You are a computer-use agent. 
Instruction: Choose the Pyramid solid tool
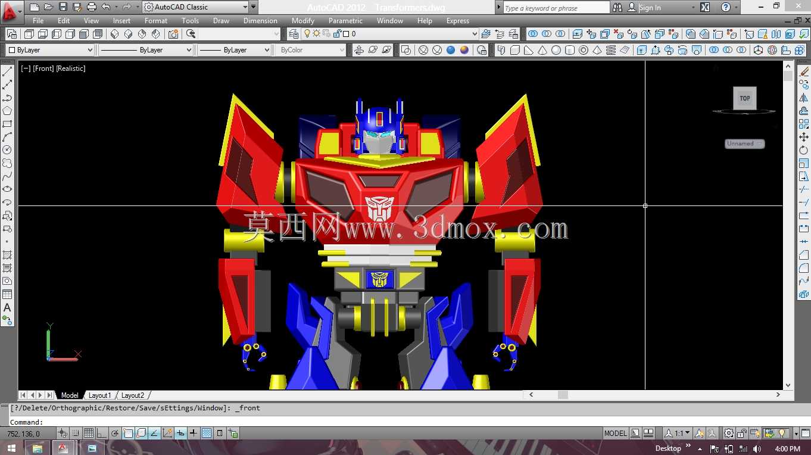pyautogui.click(x=597, y=50)
